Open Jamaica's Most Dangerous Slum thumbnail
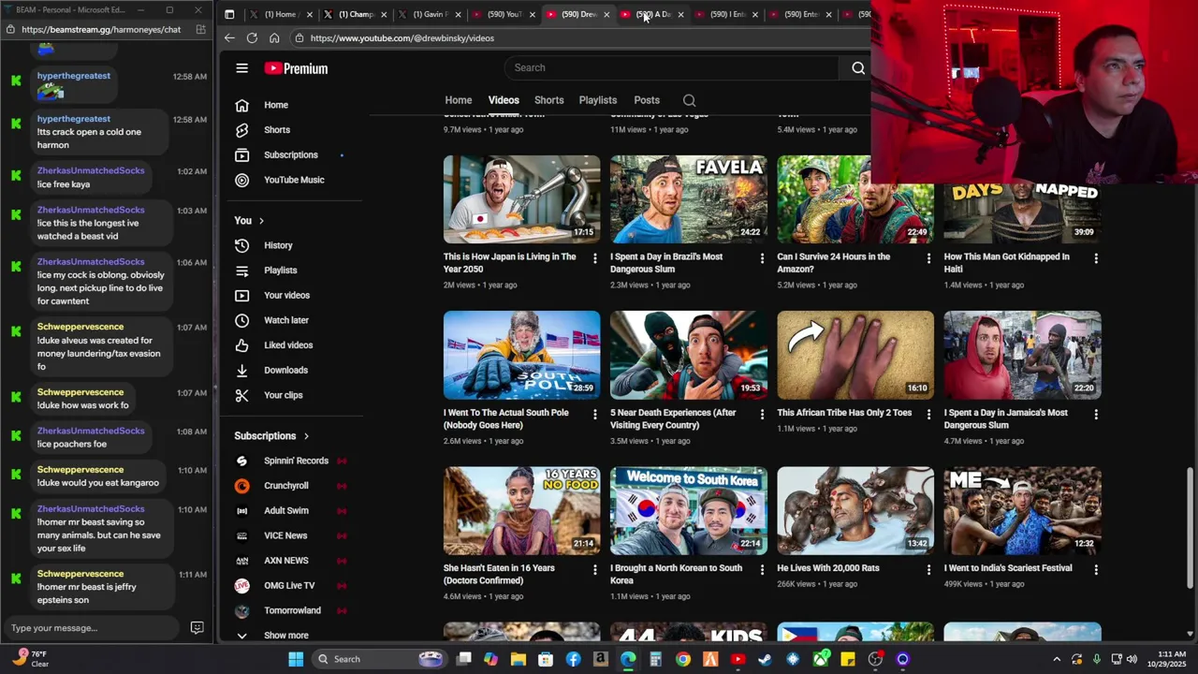The width and height of the screenshot is (1198, 674). click(1022, 355)
